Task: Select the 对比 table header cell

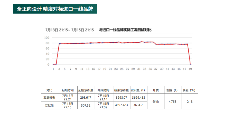Action: (x=49, y=90)
